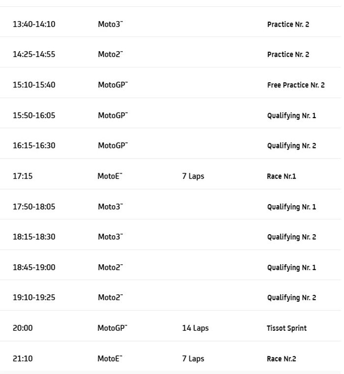Click 7 Laps in the 17:15 row
Image resolution: width=344 pixels, height=374 pixels.
193,176
